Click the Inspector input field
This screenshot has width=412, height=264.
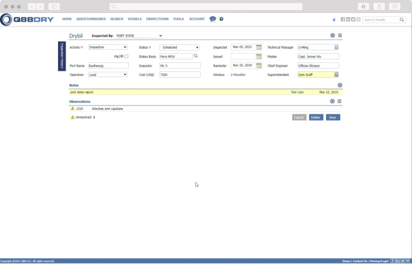coord(180,65)
